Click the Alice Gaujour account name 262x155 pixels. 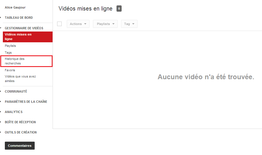[15, 7]
